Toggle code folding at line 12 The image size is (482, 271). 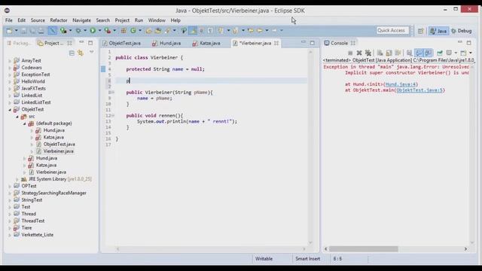coord(113,115)
